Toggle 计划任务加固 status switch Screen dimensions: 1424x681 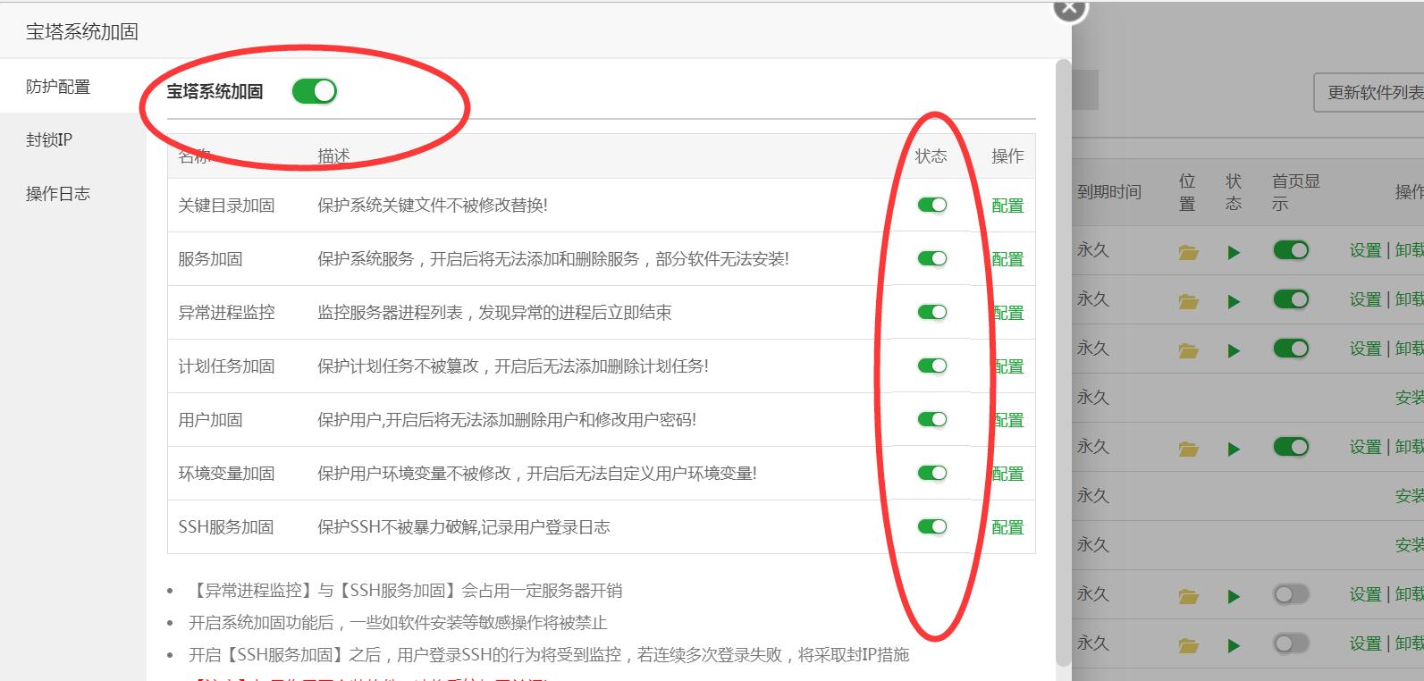tap(931, 366)
